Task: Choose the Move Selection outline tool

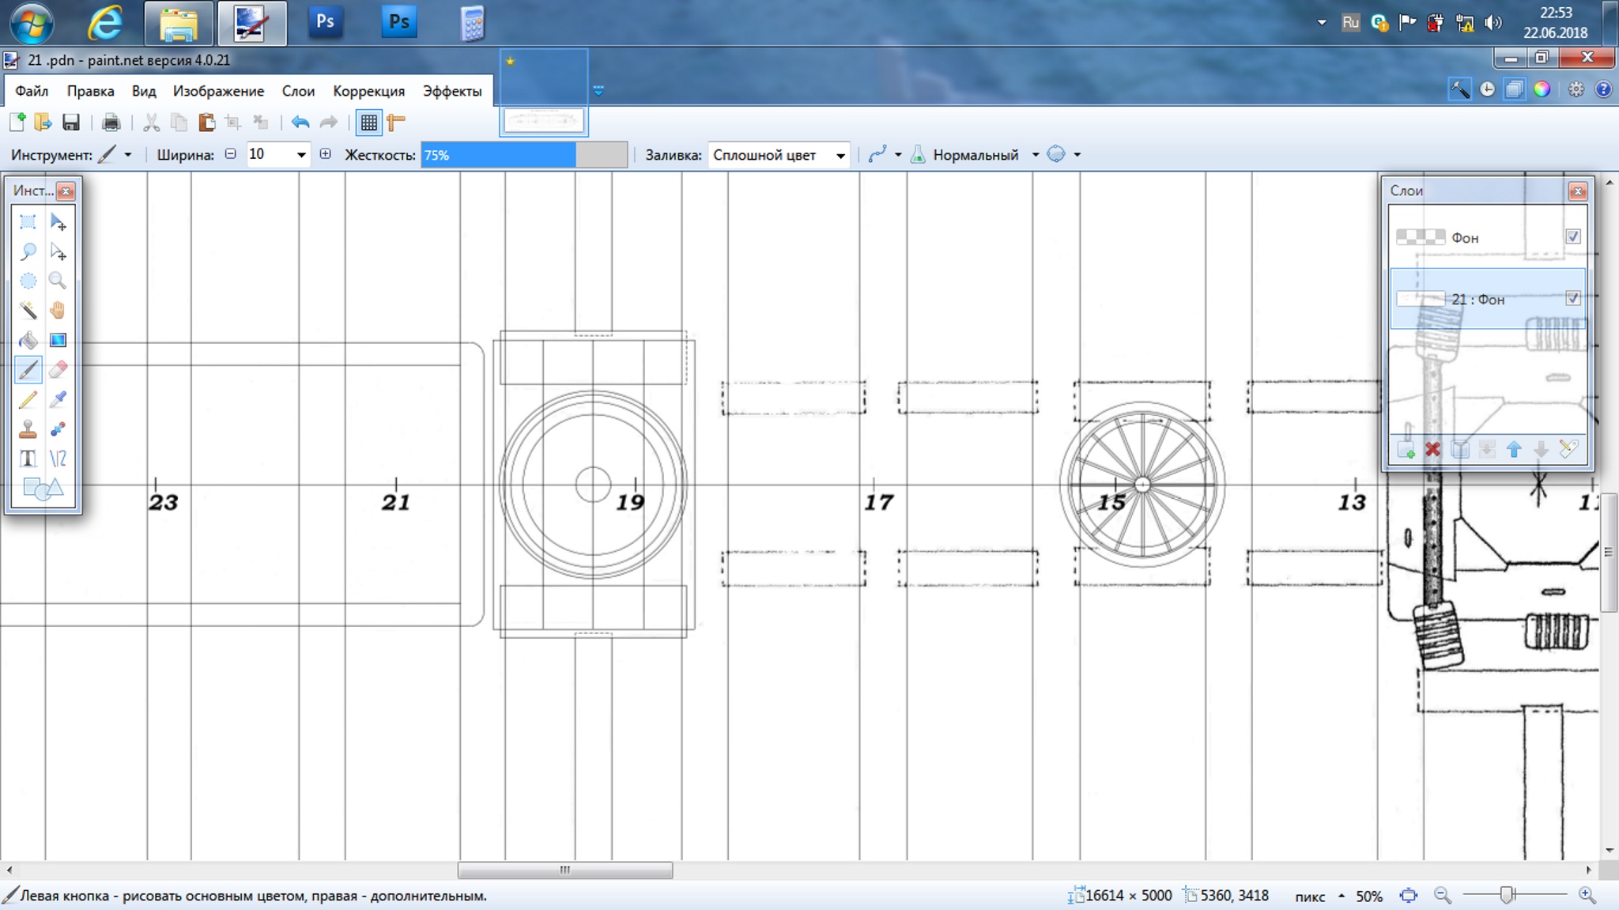Action: pyautogui.click(x=58, y=252)
